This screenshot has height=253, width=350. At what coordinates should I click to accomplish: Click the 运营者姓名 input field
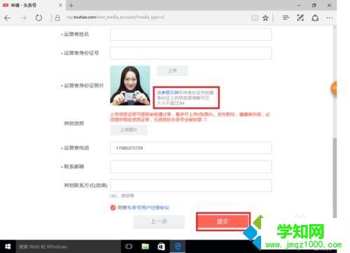[191, 34]
